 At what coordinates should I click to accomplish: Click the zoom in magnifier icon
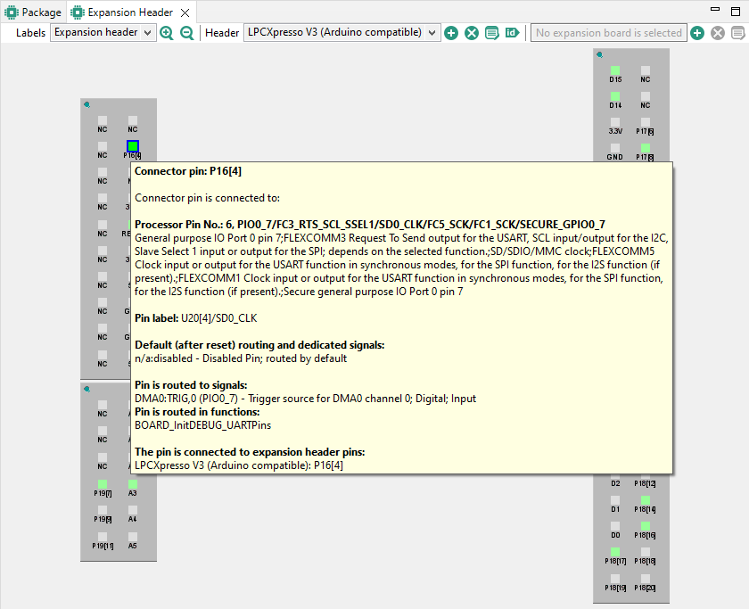[x=167, y=33]
